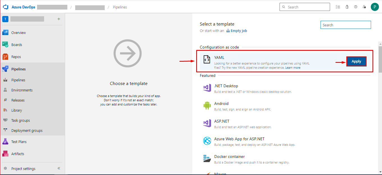
Task: Open the Overview sidebar icon
Action: click(5, 33)
